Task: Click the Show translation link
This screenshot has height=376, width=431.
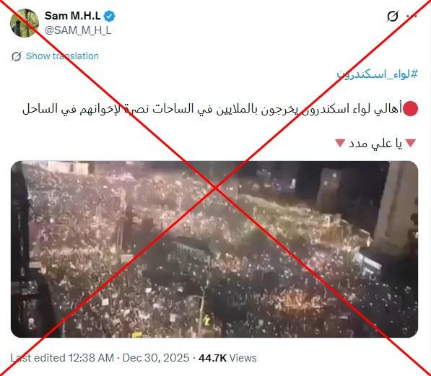Action: tap(62, 56)
